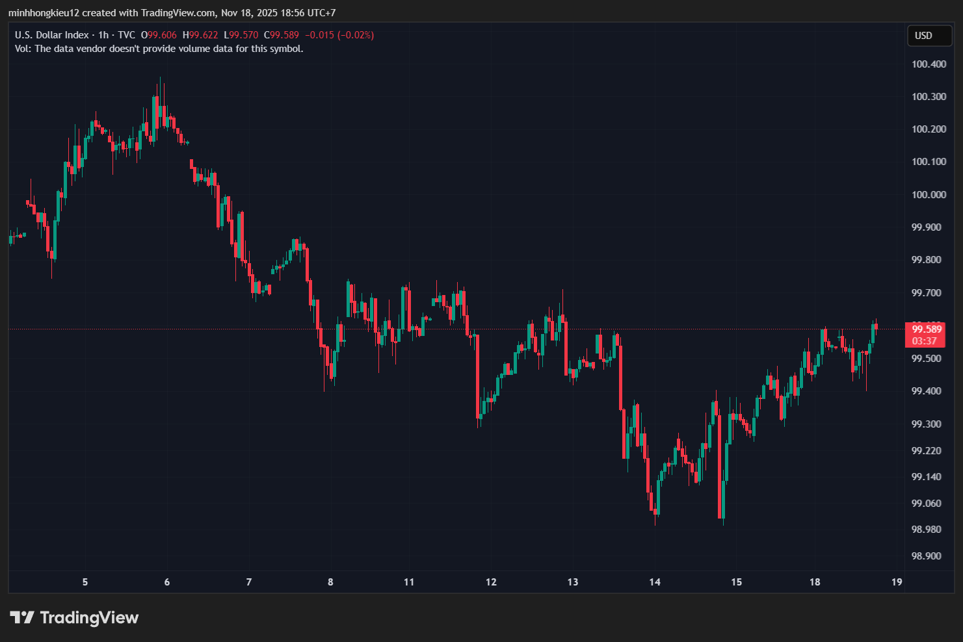The width and height of the screenshot is (963, 642).
Task: Click the U.S. Dollar Index symbol title
Action: 51,35
